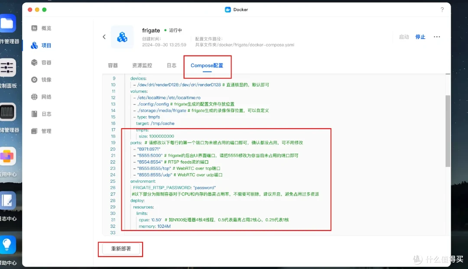Image resolution: width=468 pixels, height=269 pixels.
Task: Switch to the 日志 tab of frigate
Action: tap(171, 65)
